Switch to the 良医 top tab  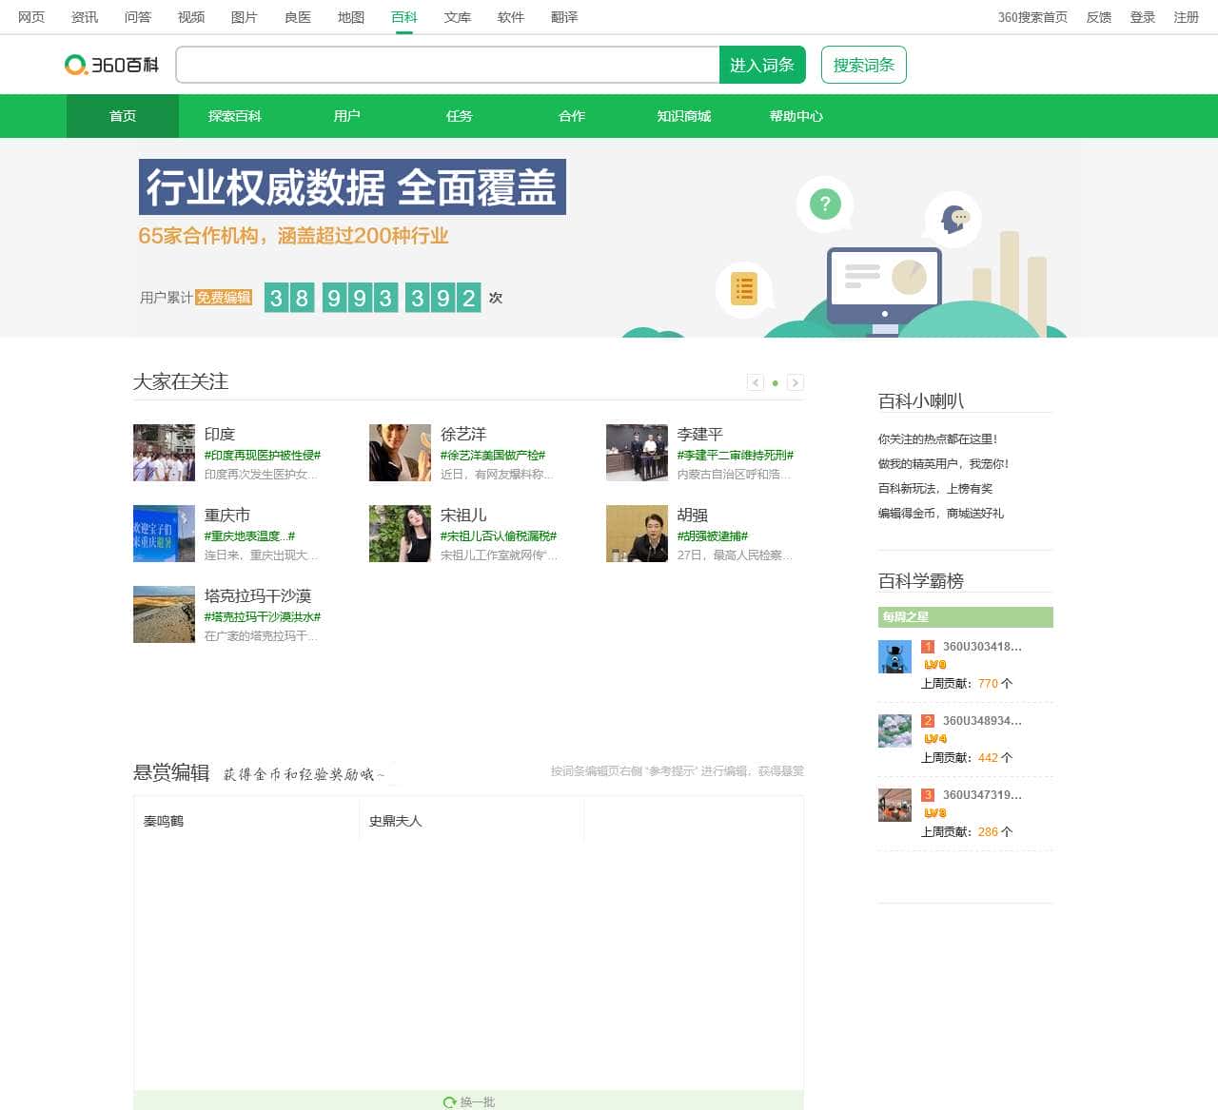[x=298, y=17]
